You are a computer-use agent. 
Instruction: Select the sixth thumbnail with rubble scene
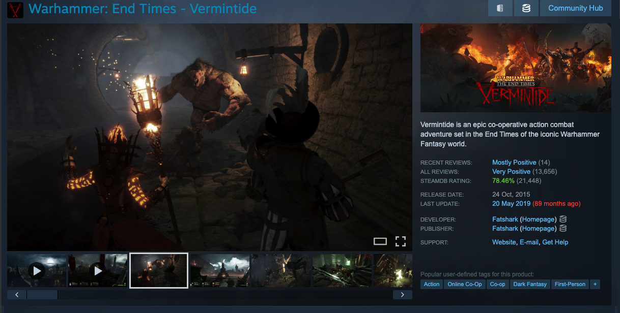click(342, 271)
